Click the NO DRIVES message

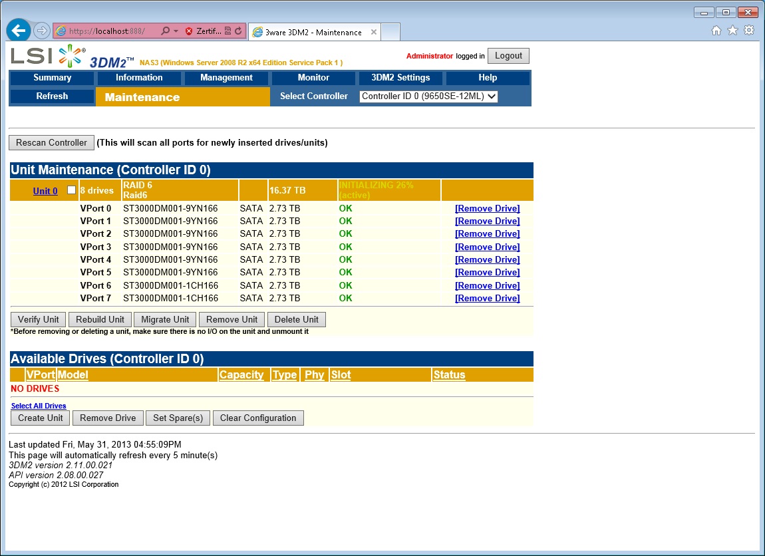point(35,388)
